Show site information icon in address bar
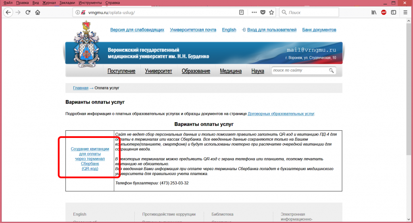413x223 pixels. 77,13
